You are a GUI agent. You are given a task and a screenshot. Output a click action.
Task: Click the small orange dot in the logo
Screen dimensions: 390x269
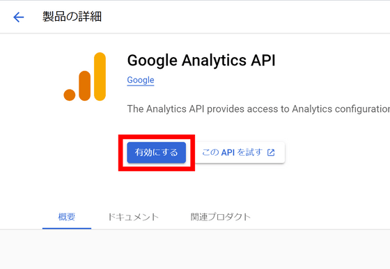[70, 95]
